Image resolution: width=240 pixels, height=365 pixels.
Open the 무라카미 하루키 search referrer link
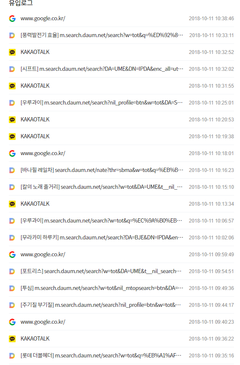pyautogui.click(x=102, y=237)
